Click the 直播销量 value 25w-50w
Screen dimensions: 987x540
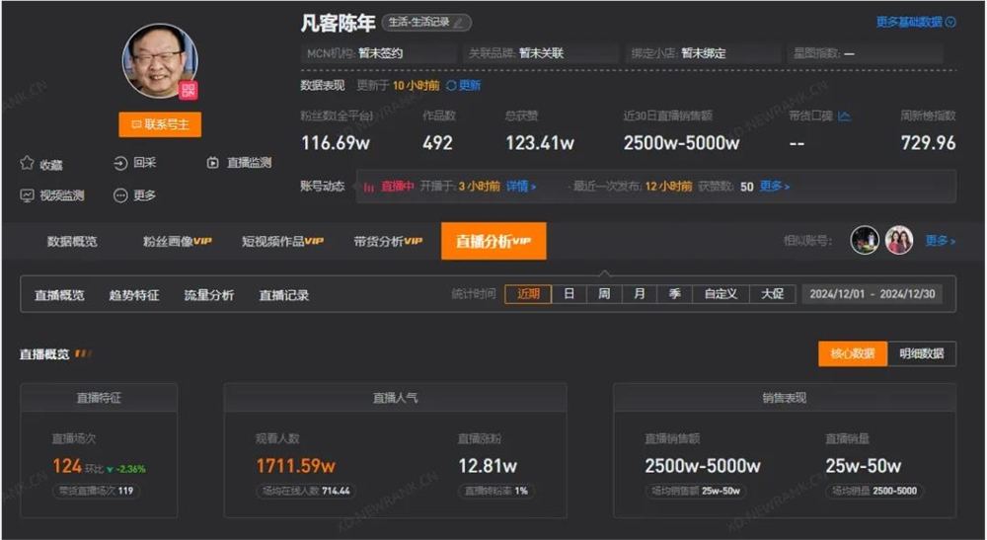(863, 466)
